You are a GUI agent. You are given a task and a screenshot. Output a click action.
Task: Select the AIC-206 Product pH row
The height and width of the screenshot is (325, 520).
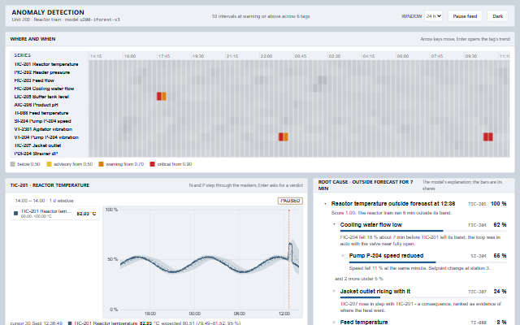(49, 105)
